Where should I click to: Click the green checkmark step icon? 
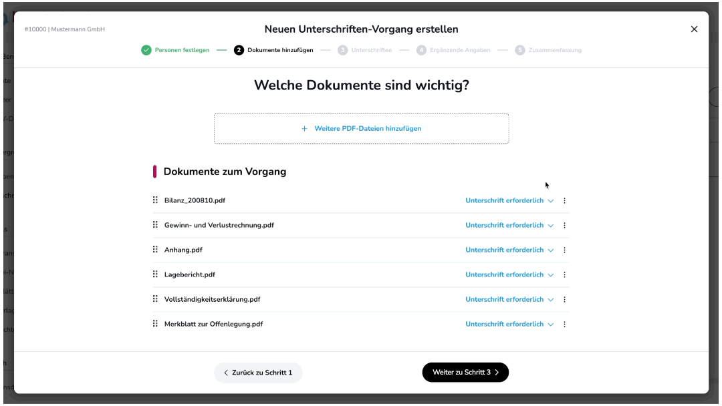point(146,50)
